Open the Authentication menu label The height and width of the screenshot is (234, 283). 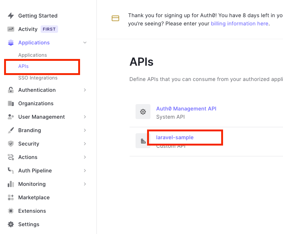coord(37,90)
